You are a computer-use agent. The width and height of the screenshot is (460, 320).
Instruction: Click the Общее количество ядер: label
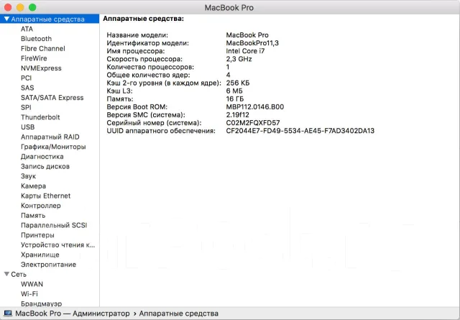[x=148, y=75]
